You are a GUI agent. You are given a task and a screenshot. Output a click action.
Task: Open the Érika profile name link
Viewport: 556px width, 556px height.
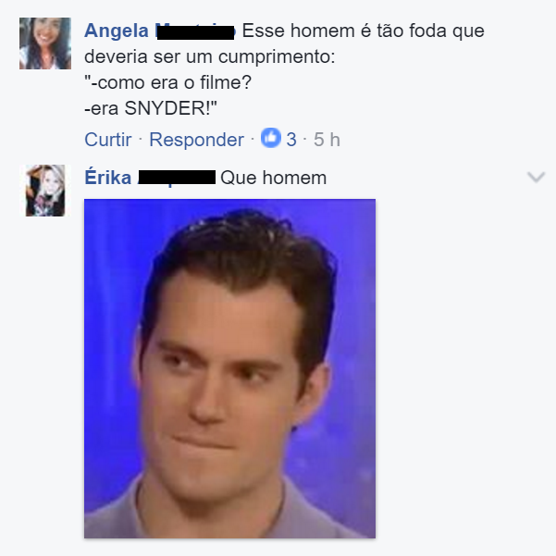(x=108, y=178)
